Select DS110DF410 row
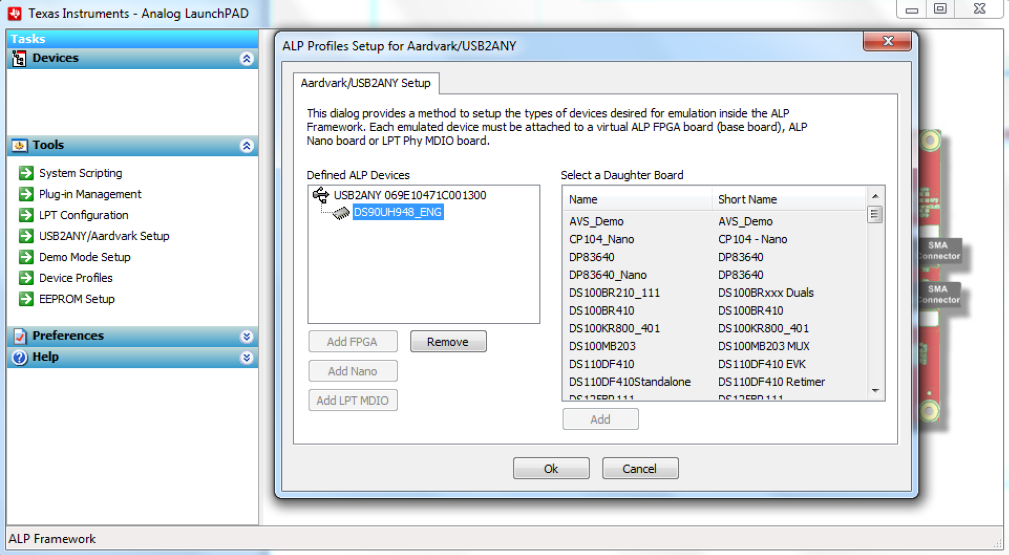The width and height of the screenshot is (1009, 555). click(714, 364)
